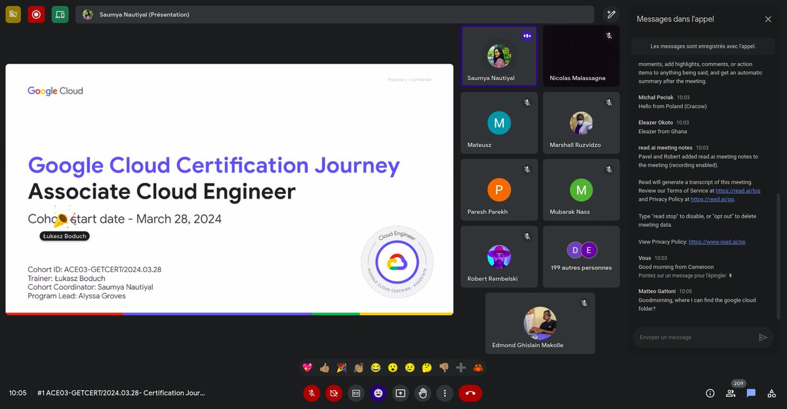This screenshot has width=787, height=409.
Task: Send the clapping hands reaction
Action: tap(359, 368)
